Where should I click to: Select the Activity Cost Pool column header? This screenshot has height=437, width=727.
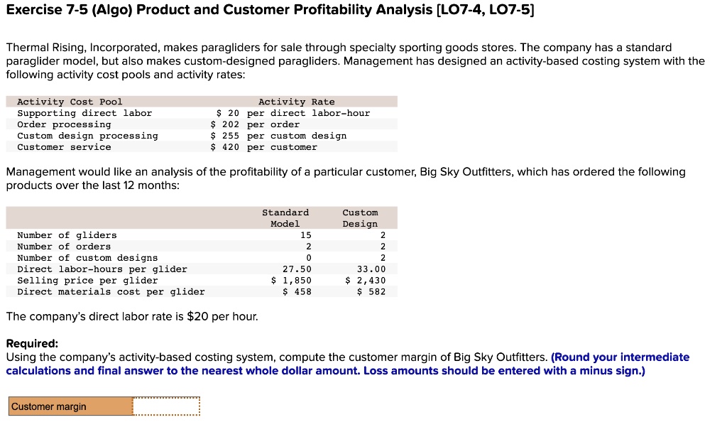pyautogui.click(x=70, y=102)
